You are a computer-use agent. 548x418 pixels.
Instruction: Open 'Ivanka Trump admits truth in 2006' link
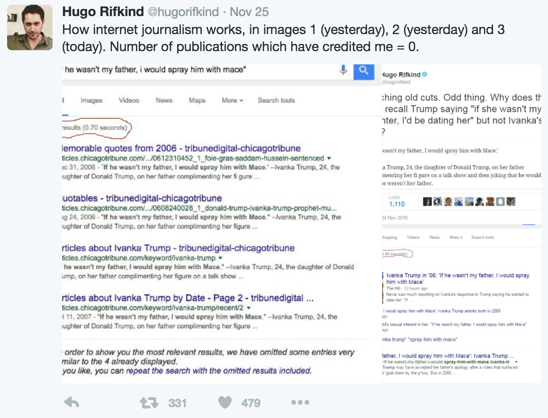pos(442,311)
